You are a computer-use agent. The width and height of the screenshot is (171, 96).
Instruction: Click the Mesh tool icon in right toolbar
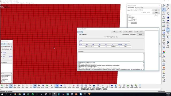point(168,26)
